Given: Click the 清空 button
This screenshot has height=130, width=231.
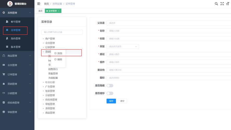Looking at the screenshot, I should (x=122, y=101).
